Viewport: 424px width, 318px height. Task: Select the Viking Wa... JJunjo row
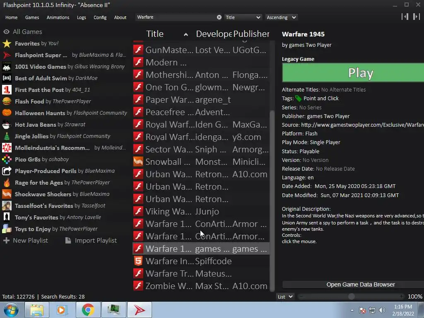[201, 211]
